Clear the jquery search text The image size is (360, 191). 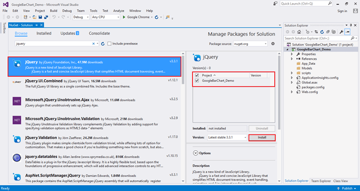(x=93, y=44)
